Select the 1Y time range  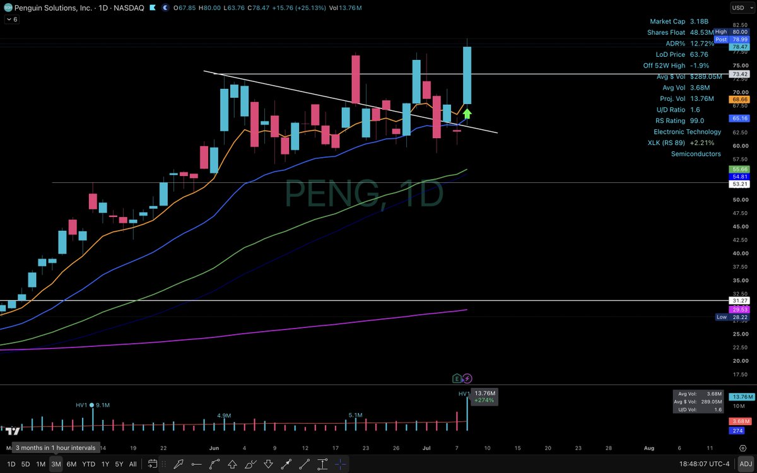tap(104, 464)
